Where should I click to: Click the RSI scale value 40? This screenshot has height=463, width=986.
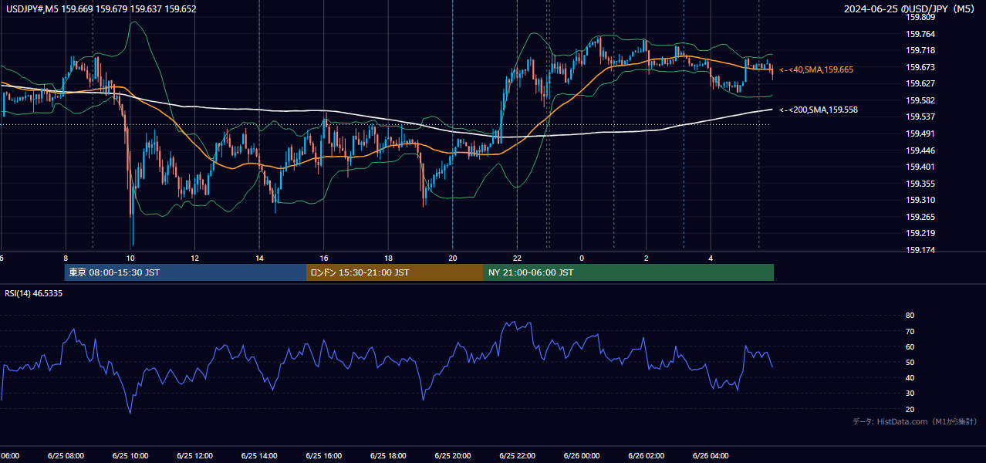(x=910, y=377)
